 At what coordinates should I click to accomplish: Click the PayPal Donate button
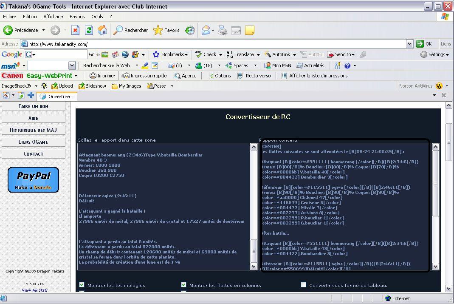pyautogui.click(x=33, y=180)
